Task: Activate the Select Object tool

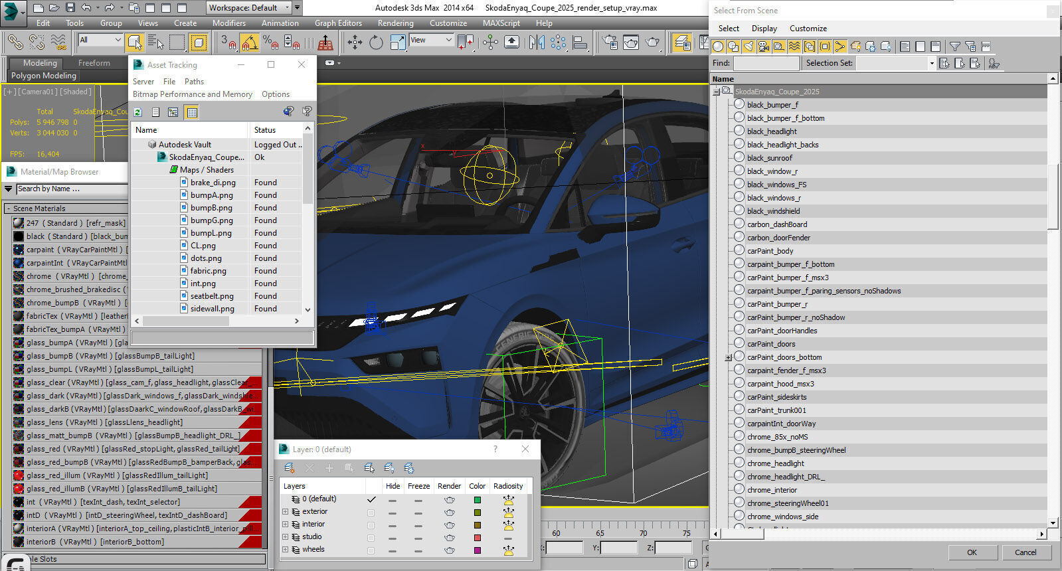Action: 135,42
